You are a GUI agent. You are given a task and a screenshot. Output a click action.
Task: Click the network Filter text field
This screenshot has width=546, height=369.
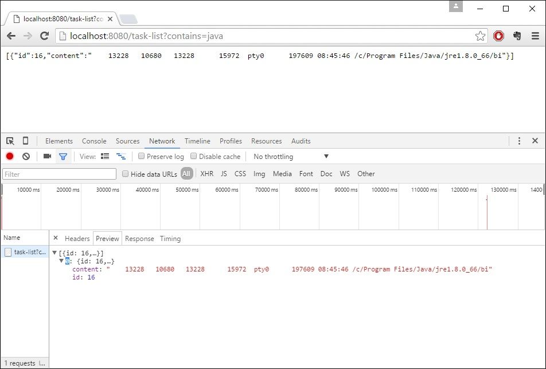60,174
